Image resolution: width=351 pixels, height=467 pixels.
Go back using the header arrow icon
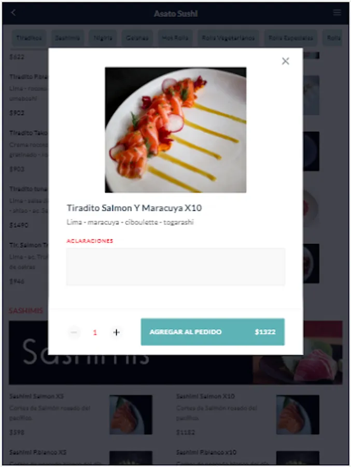point(13,13)
